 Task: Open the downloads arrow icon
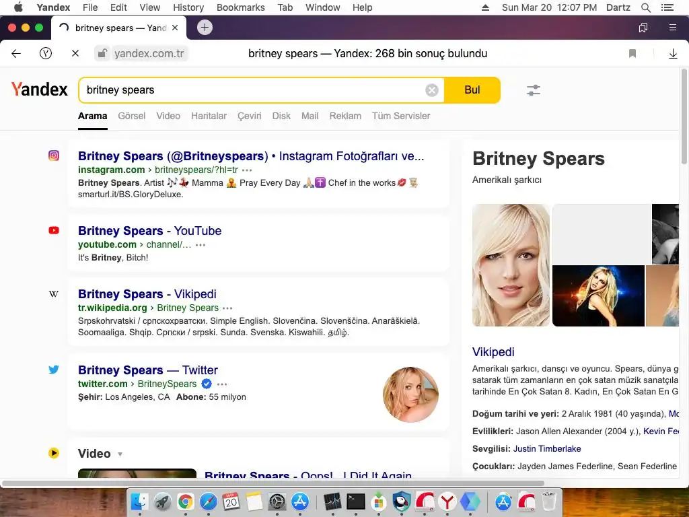673,54
